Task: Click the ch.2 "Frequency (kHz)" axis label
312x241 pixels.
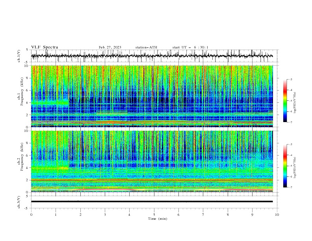Action: coord(22,157)
